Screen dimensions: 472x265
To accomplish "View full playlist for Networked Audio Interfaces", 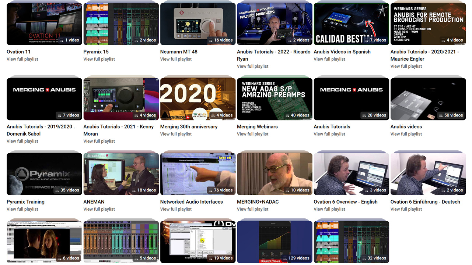I will [176, 209].
